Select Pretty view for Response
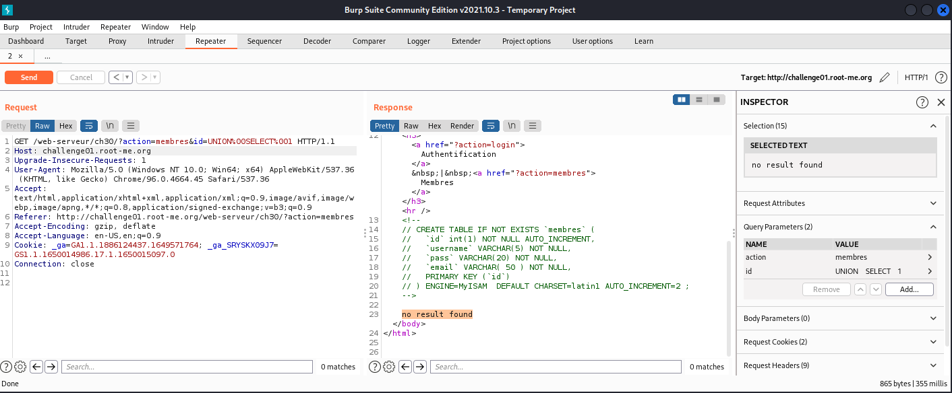The image size is (952, 393). tap(384, 126)
